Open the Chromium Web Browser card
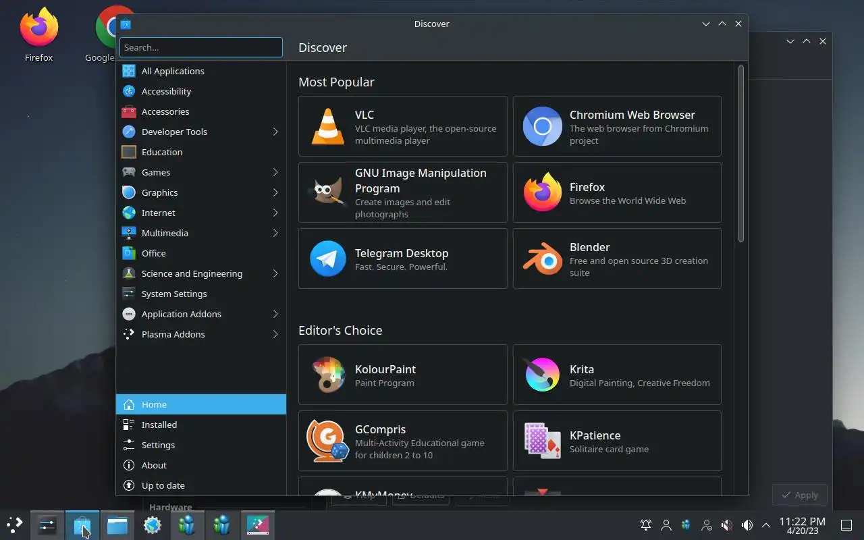Image resolution: width=864 pixels, height=540 pixels. tap(617, 126)
